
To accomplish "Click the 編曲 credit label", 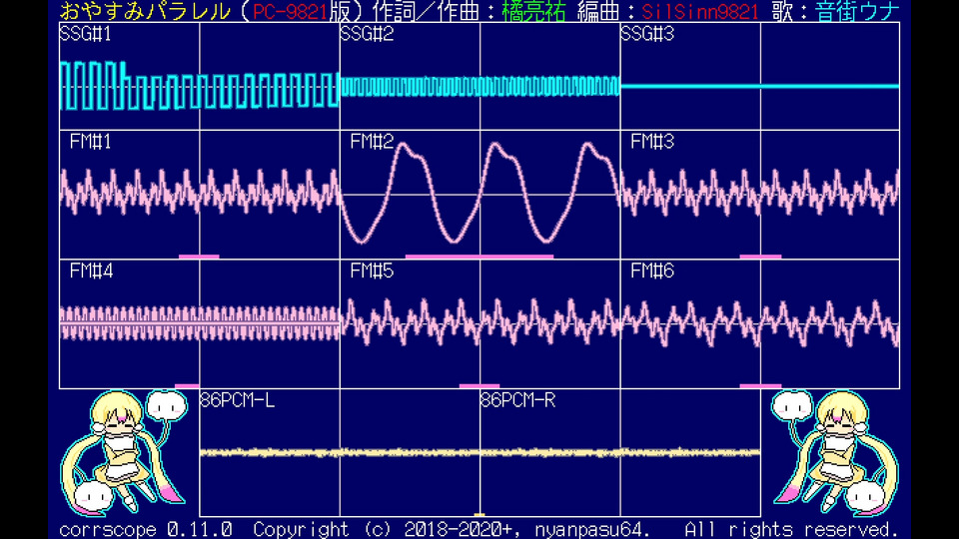I will pyautogui.click(x=598, y=11).
